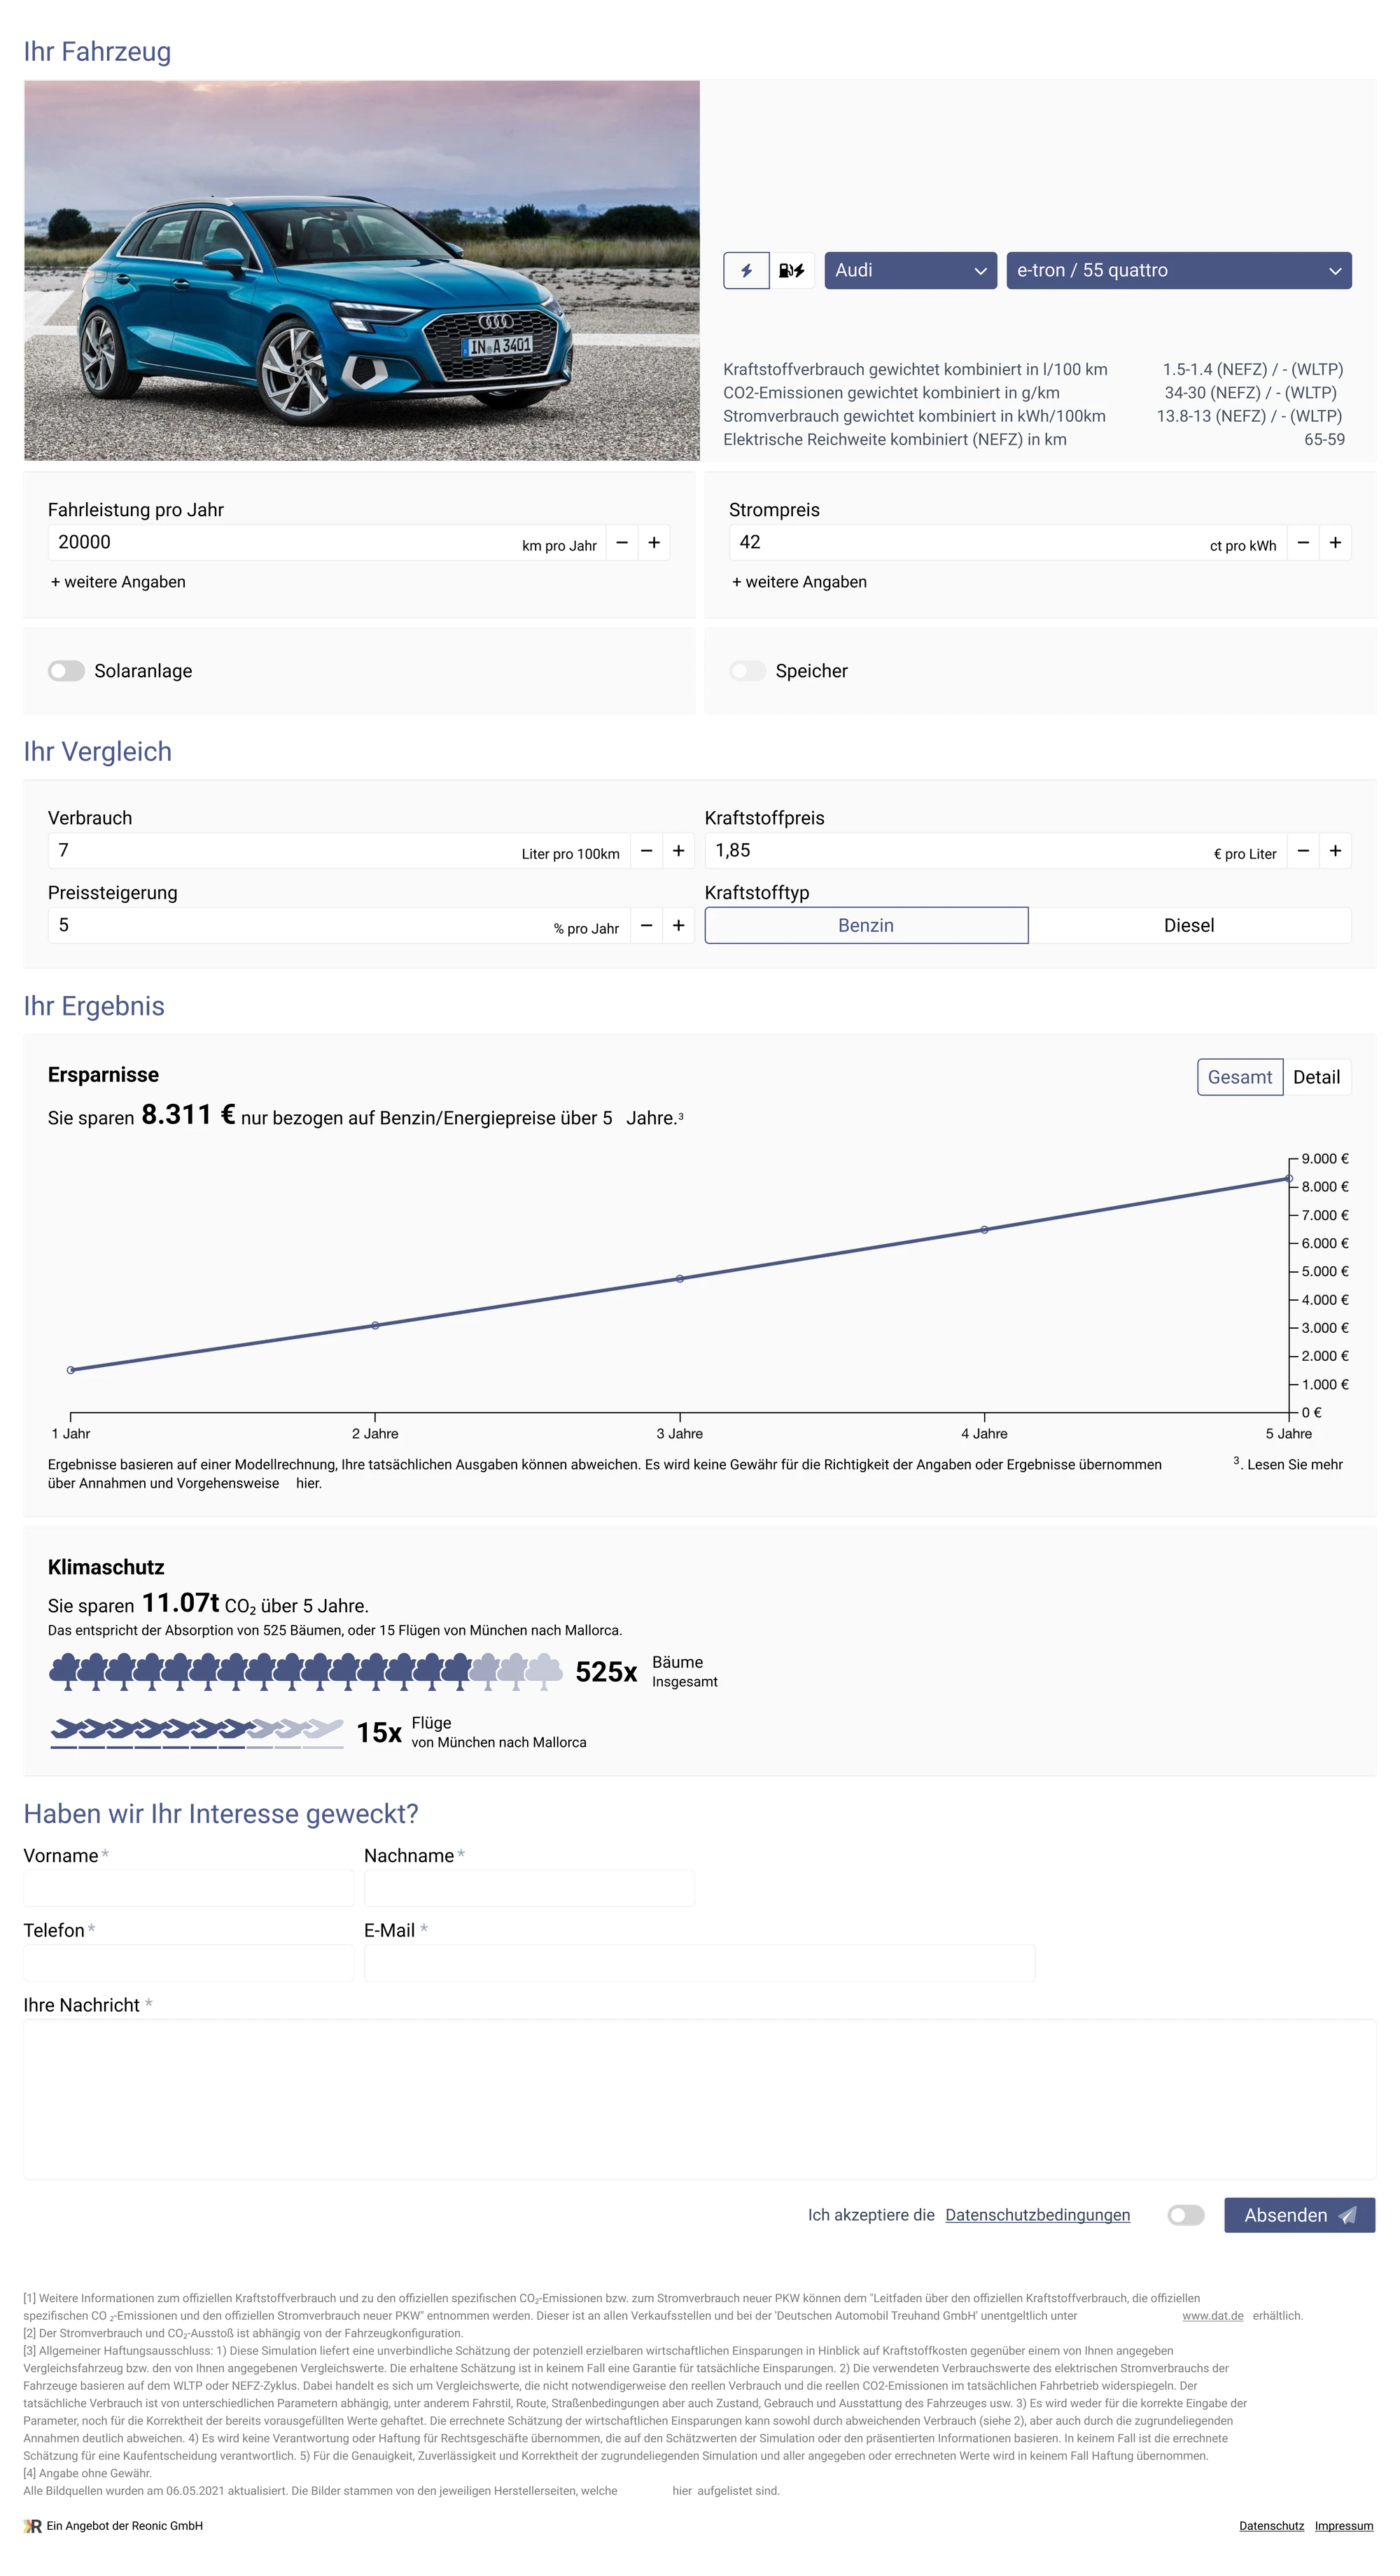Toggle the Solaranlage switch

66,671
